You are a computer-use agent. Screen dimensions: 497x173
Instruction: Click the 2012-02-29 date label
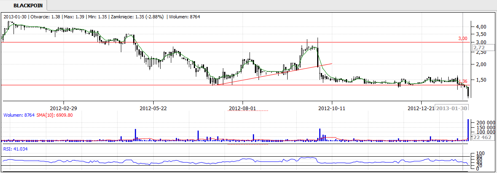[x=64, y=108]
